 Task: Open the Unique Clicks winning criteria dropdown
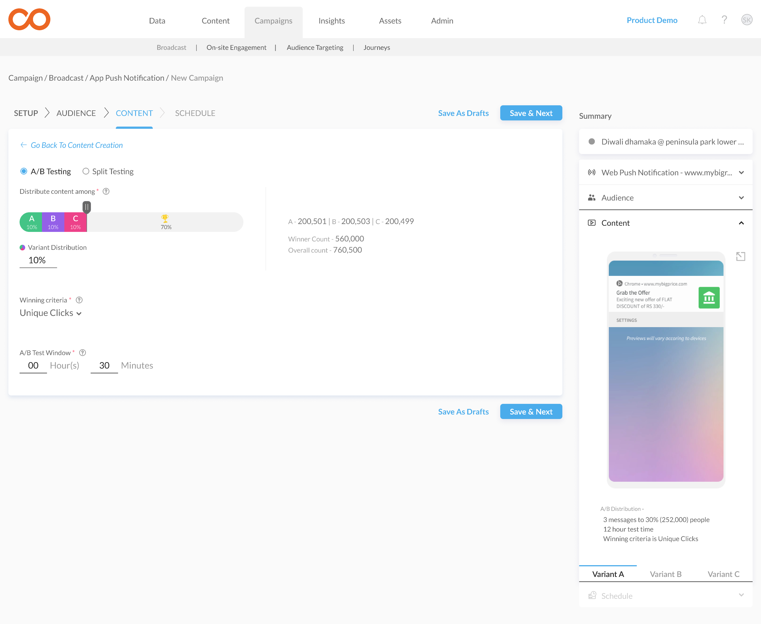pyautogui.click(x=51, y=313)
